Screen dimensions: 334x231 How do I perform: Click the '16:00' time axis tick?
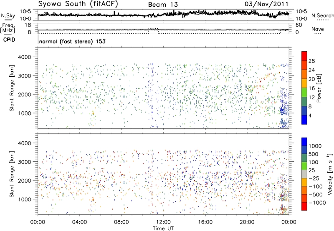(x=205, y=222)
